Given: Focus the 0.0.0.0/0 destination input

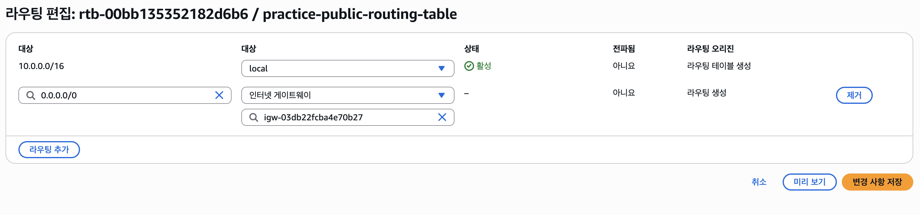Looking at the screenshot, I should tap(125, 95).
